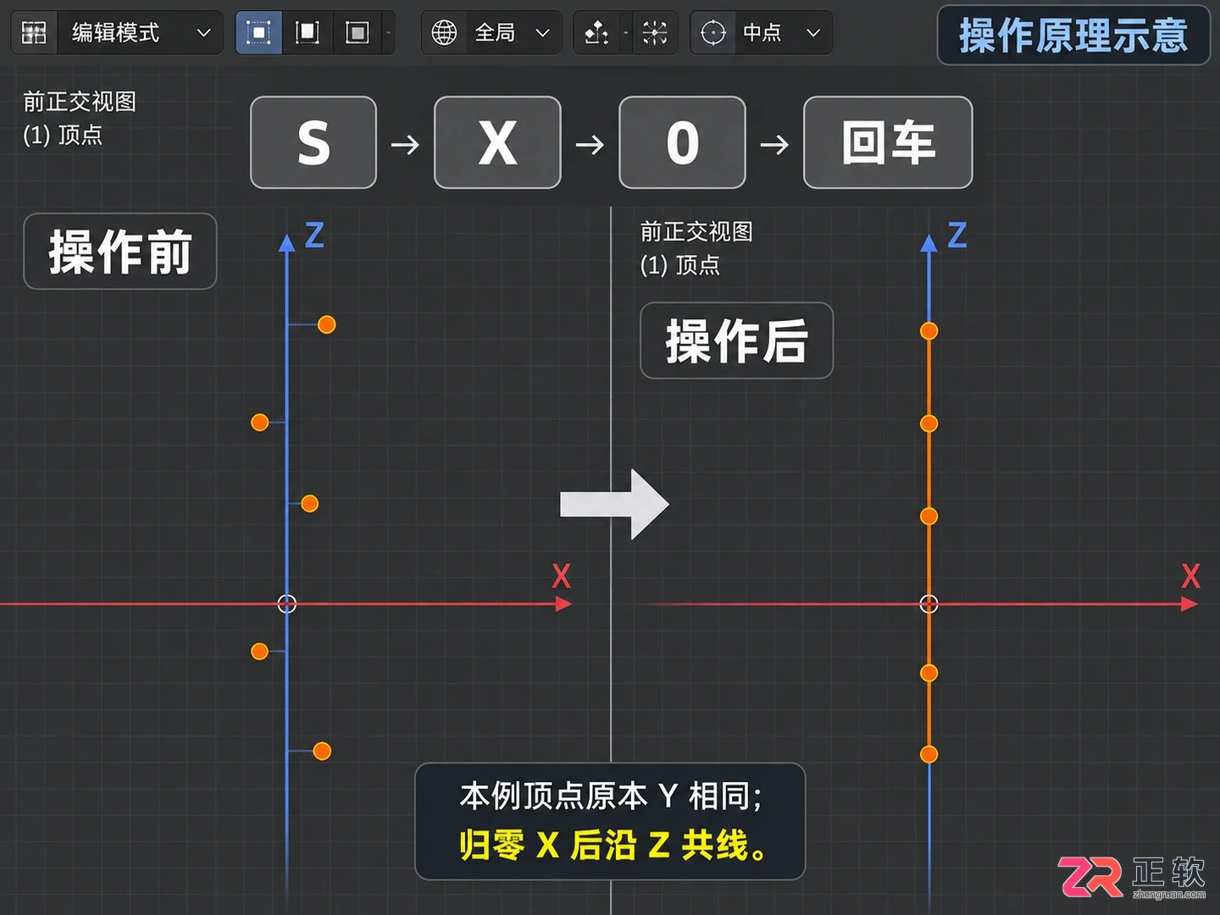Select lowest orange vertex in 操作后 view

(929, 754)
